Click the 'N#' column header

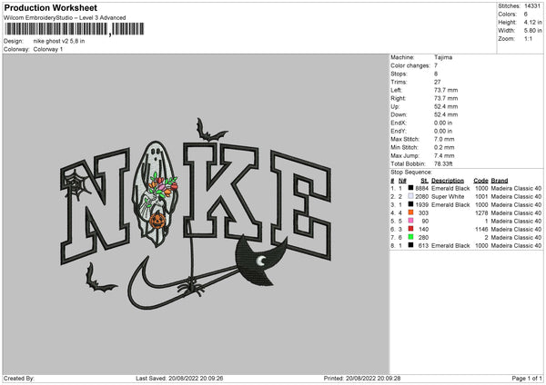coord(402,181)
